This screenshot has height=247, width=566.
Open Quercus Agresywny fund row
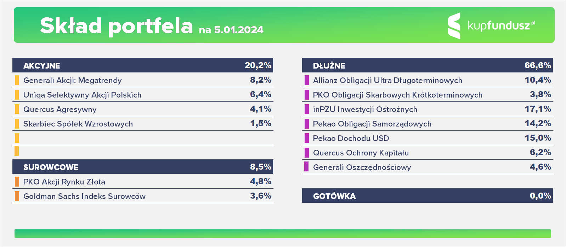(x=60, y=109)
